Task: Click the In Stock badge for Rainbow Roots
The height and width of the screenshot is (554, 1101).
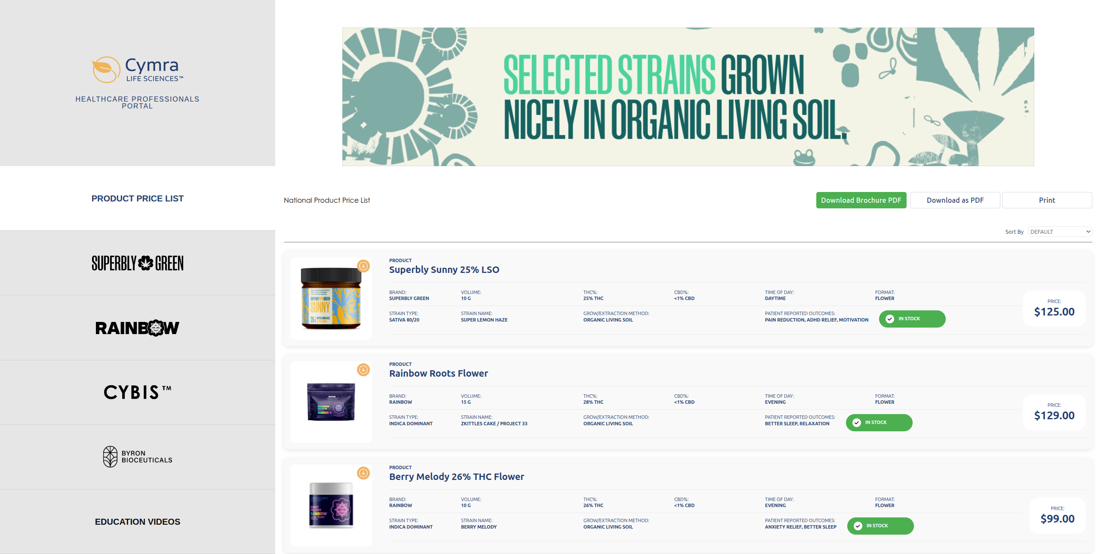Action: tap(879, 423)
